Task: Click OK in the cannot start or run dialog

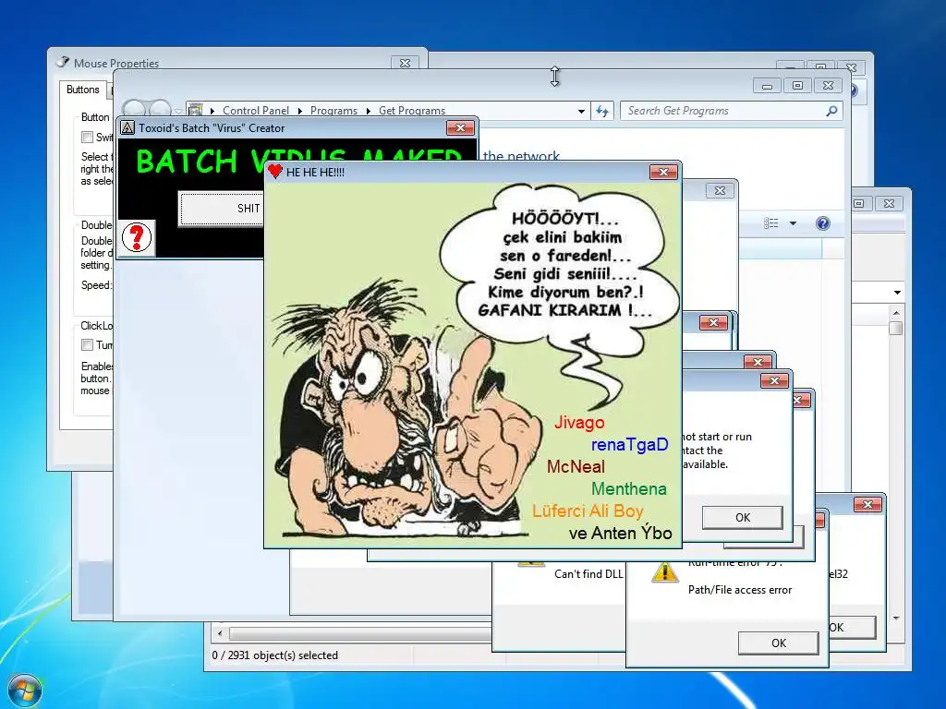Action: click(743, 518)
